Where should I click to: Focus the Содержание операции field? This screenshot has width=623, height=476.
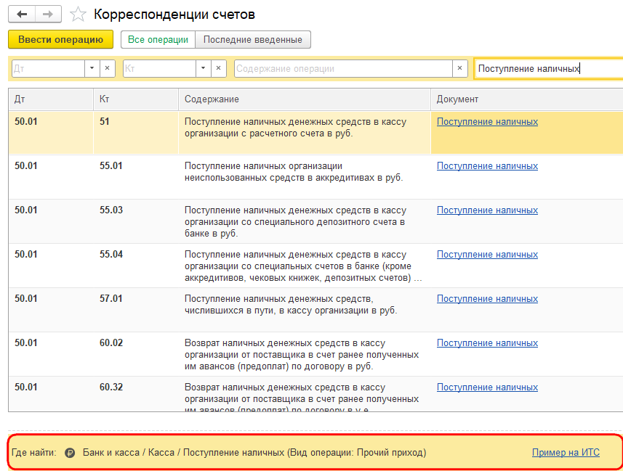[343, 68]
